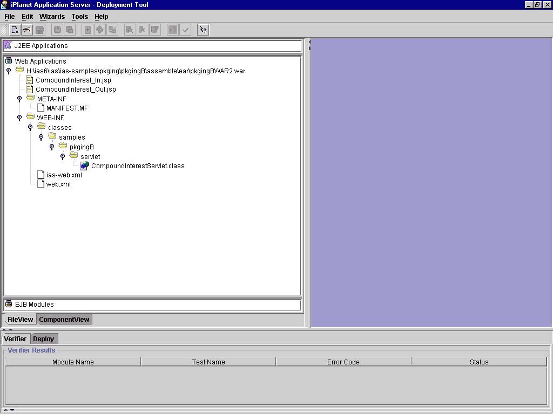Click the Web Applications jar icon
This screenshot has width=553, height=414.
coord(9,61)
